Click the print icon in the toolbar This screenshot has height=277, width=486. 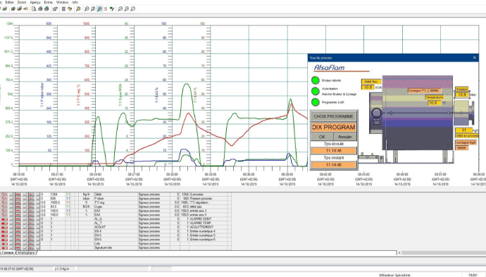coord(40,8)
